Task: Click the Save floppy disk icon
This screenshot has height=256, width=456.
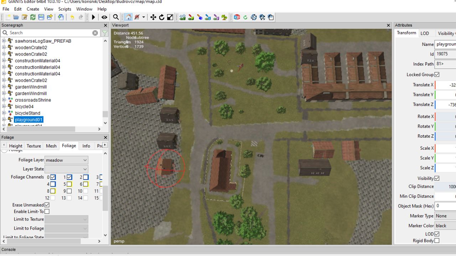Action: tap(41, 17)
